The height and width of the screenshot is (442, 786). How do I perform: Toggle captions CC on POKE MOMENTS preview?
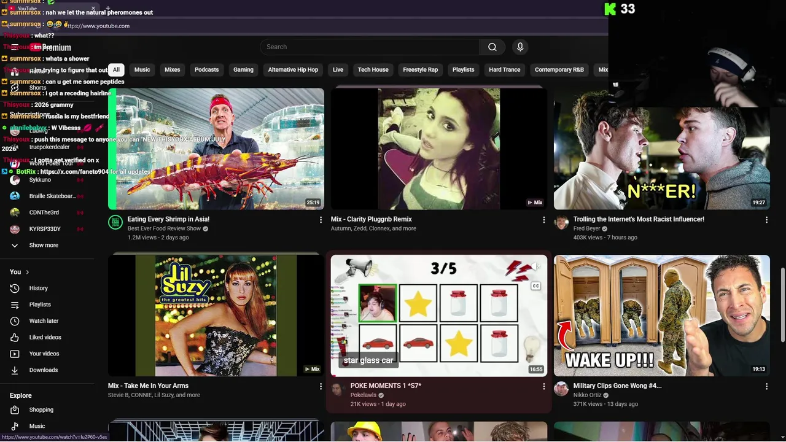pos(535,286)
